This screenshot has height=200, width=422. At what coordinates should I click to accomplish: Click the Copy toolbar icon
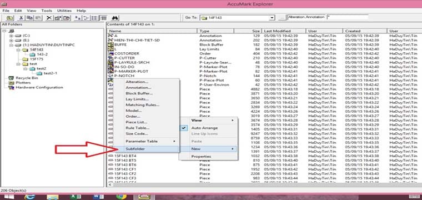click(29, 18)
